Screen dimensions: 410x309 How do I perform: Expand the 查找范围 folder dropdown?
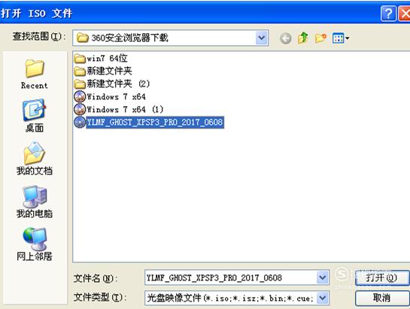[x=262, y=38]
